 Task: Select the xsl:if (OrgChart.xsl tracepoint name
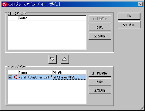[35, 77]
